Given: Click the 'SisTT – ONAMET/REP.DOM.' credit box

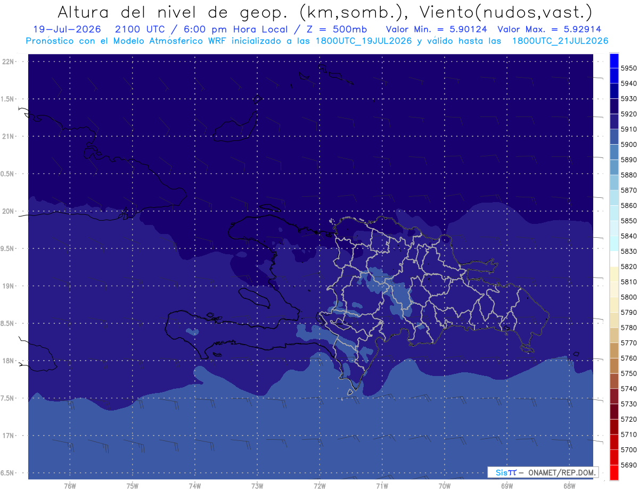Looking at the screenshot, I should [543, 472].
